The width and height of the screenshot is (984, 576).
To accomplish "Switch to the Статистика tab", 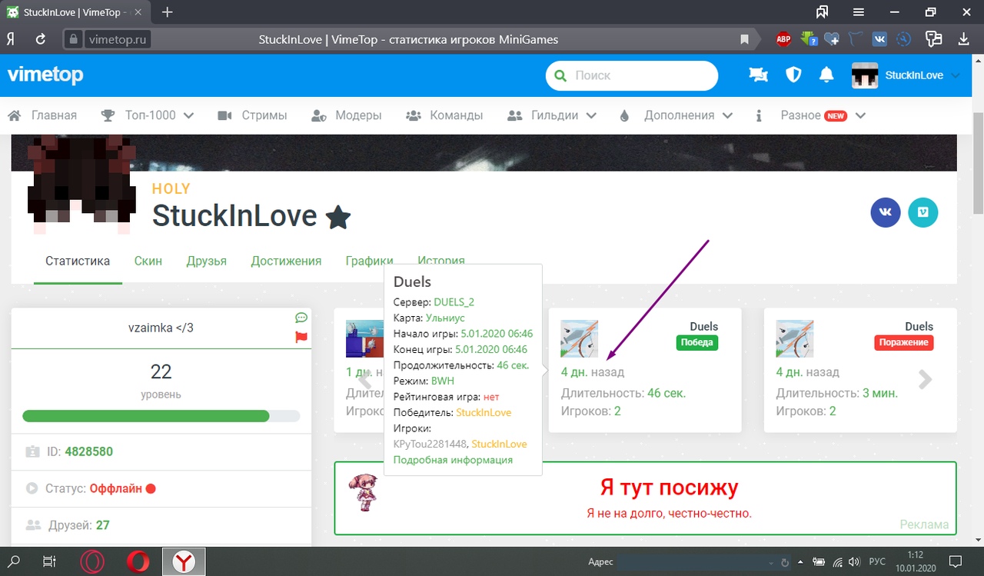I will (x=78, y=261).
